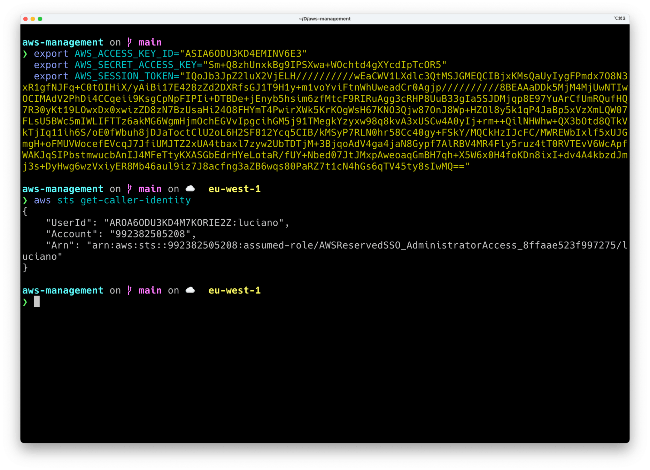Viewport: 650px width, 470px height.
Task: Click the git branch icon in the second prompt
Action: click(130, 189)
